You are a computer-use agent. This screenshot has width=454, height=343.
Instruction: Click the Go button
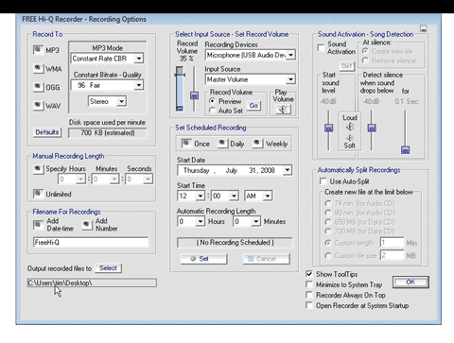click(x=253, y=106)
